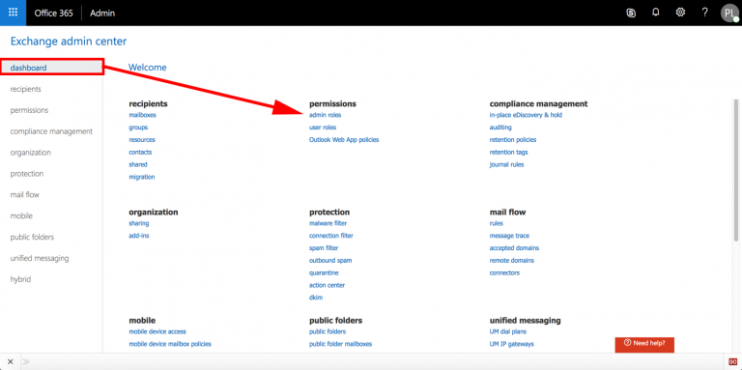The height and width of the screenshot is (370, 742).
Task: Open the UM IP gateways link
Action: (x=512, y=344)
